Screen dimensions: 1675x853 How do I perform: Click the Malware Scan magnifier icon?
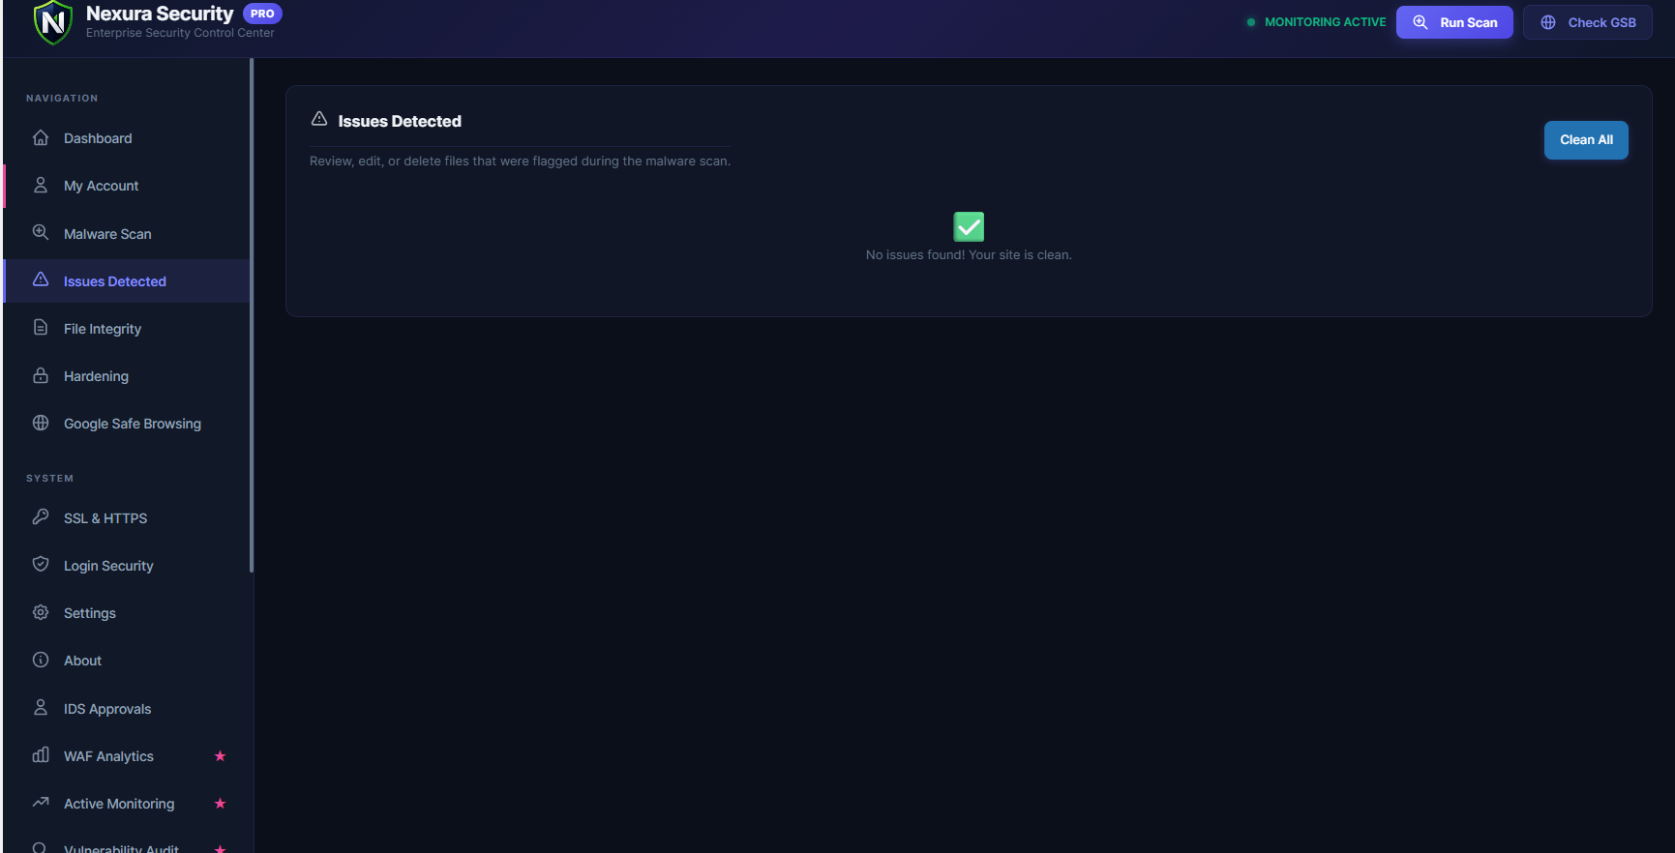coord(41,233)
